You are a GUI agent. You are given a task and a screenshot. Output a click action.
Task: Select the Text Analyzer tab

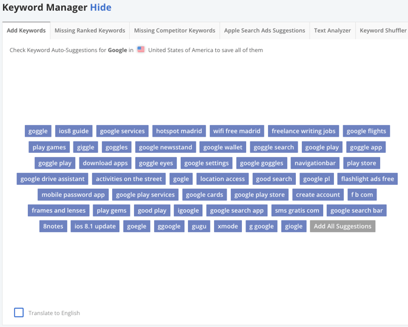pos(332,30)
